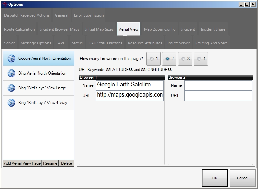Click the globe icon beside Bing Bird's eye View 4-Way
The width and height of the screenshot is (258, 189).
(11, 103)
